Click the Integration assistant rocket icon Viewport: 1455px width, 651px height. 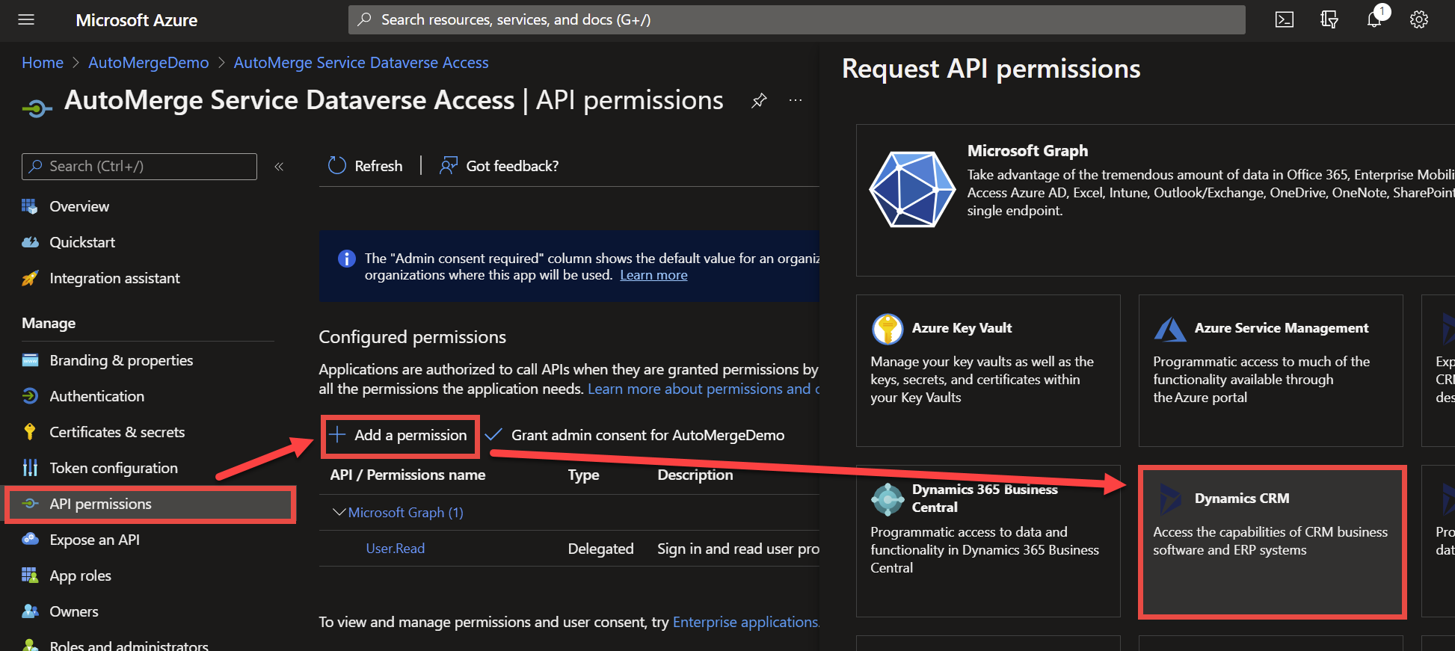point(30,278)
